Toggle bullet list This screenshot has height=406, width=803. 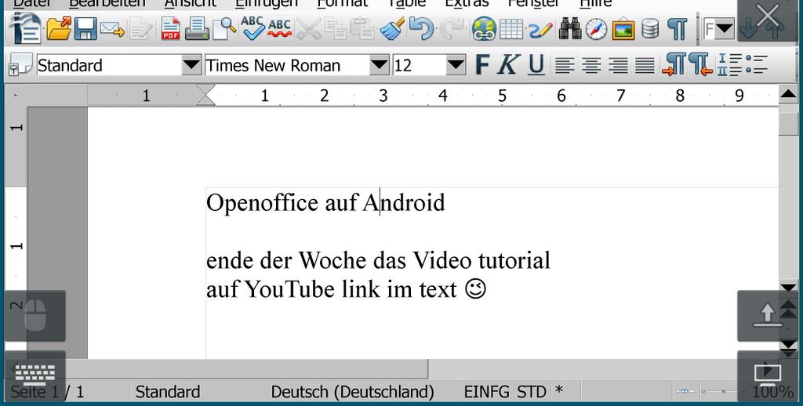(x=757, y=65)
